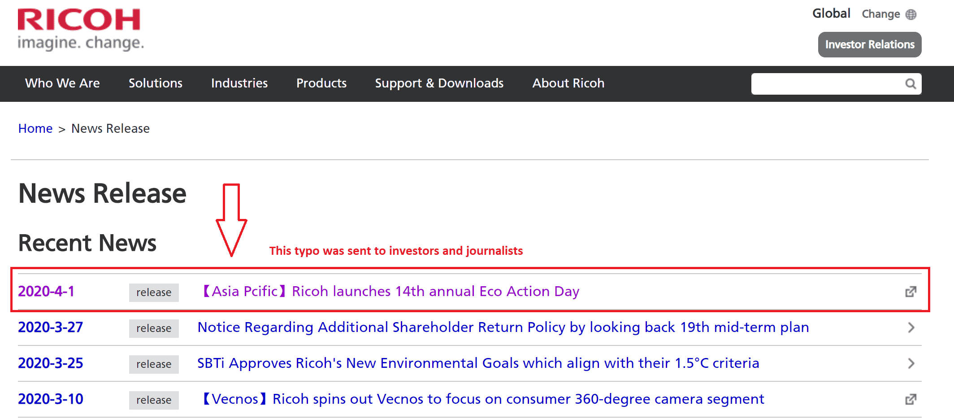The width and height of the screenshot is (954, 419).
Task: Click the Recent News heading
Action: [x=87, y=243]
